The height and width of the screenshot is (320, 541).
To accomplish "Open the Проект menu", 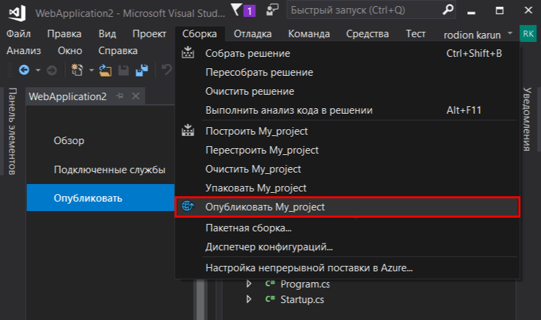I will [x=150, y=34].
